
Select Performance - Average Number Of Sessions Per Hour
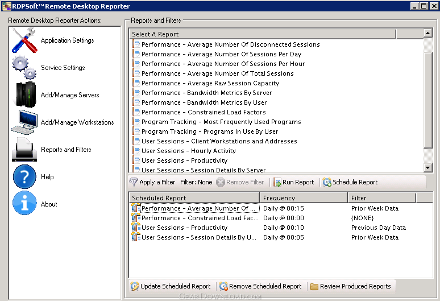pyautogui.click(x=223, y=64)
